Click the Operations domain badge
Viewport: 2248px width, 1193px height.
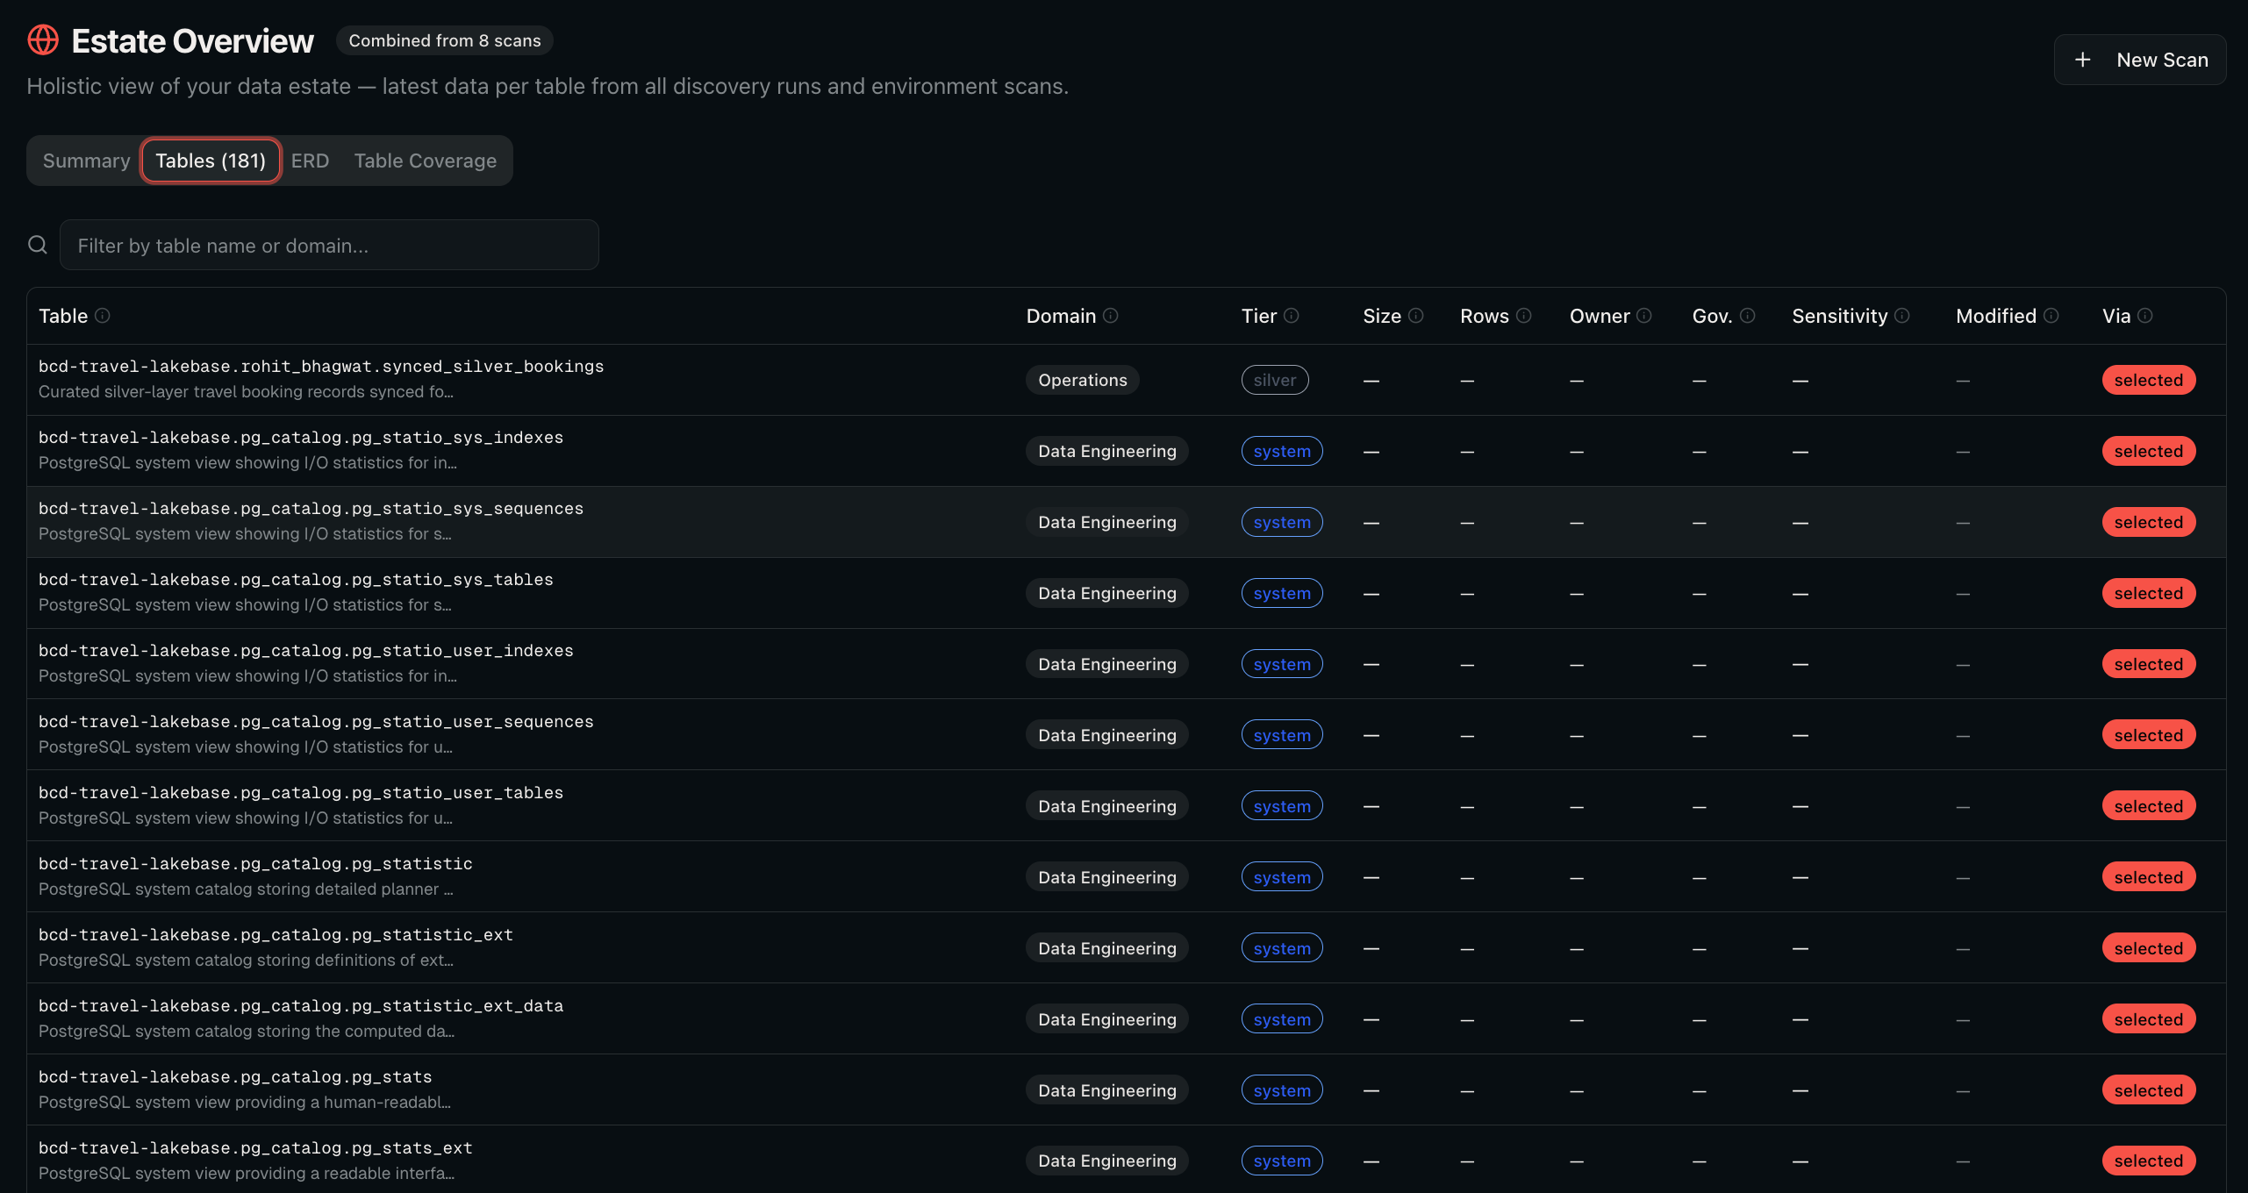[1083, 380]
